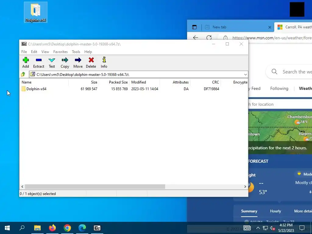Screen dimensions: 312x234
Task: Maximize the 7-Zip window
Action: click(x=227, y=44)
